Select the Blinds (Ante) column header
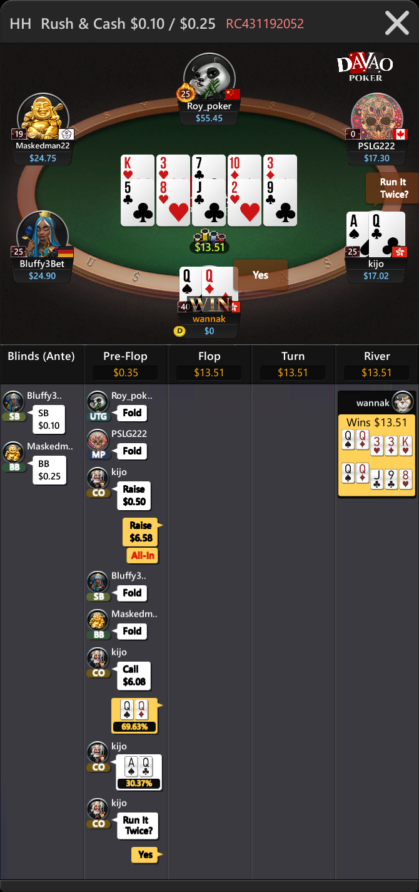Viewport: 419px width, 892px height. pos(41,356)
